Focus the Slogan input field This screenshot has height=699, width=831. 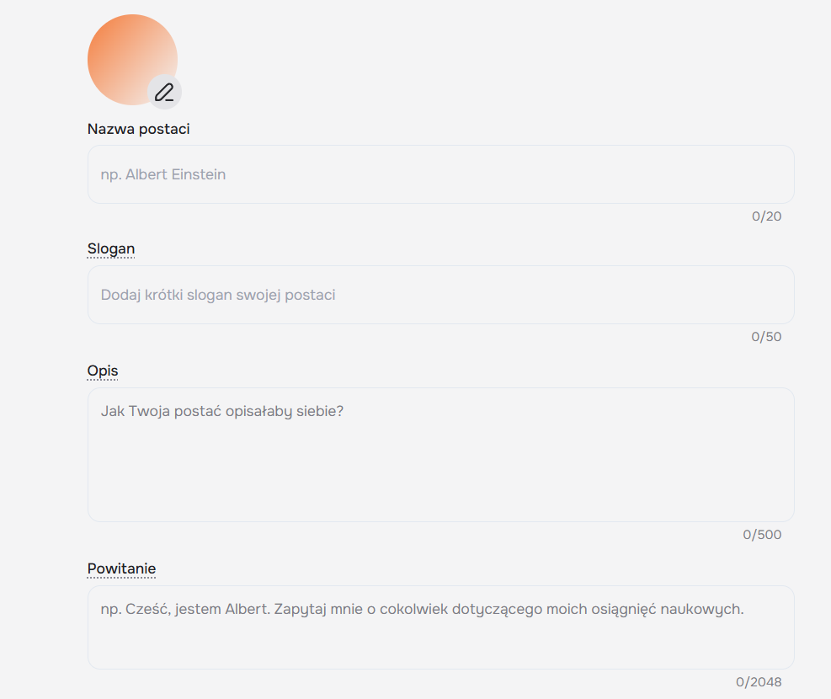point(441,295)
